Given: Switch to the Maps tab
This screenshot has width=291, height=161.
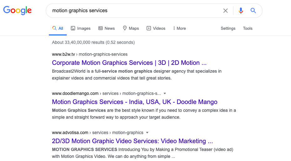Looking at the screenshot, I should [x=131, y=29].
